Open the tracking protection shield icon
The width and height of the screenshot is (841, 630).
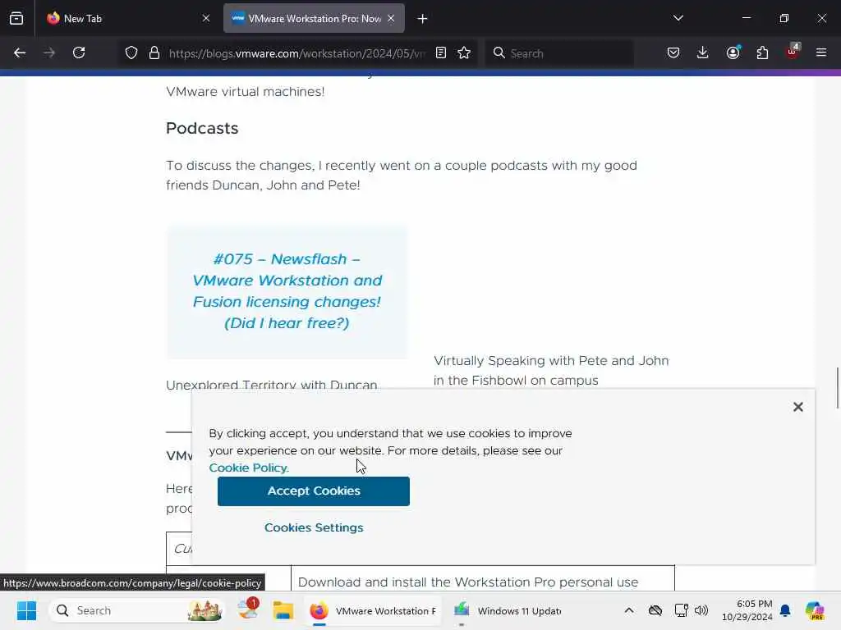[131, 53]
